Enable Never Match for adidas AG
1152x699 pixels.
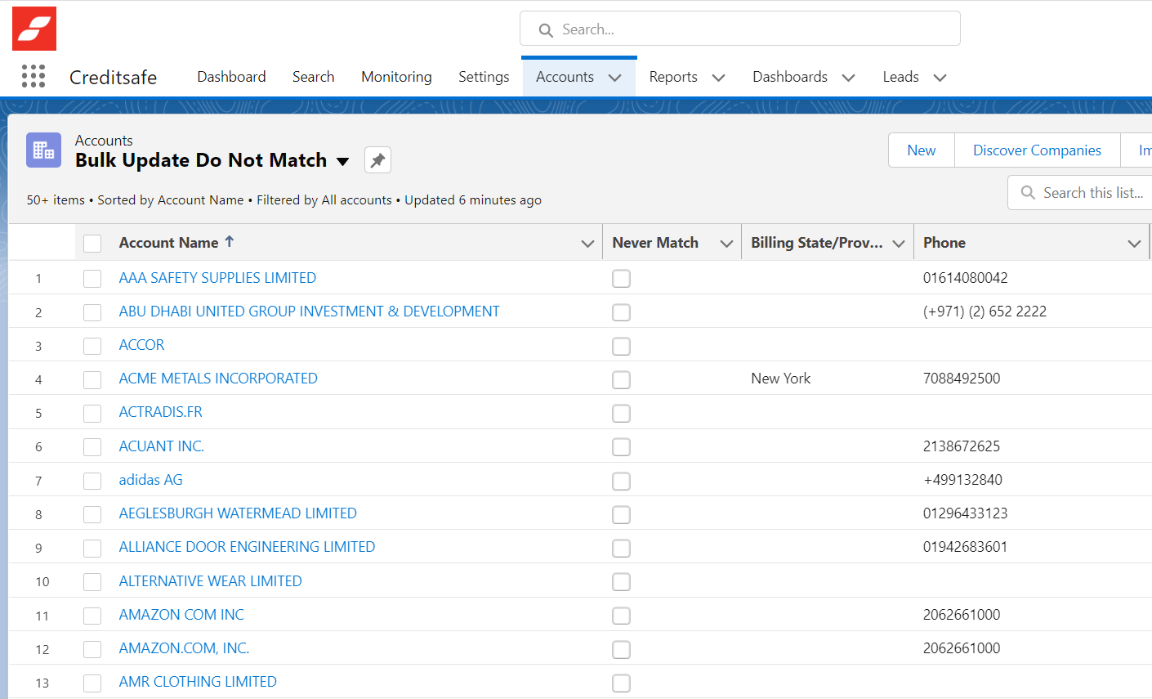(x=621, y=481)
